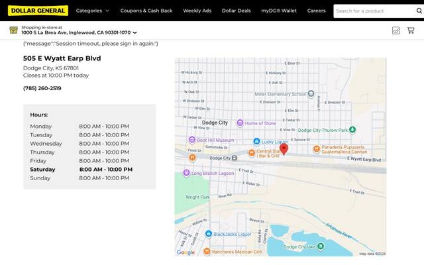Viewport: 424px width, 265px height.
Task: Select Rancheros Mexican Grill marker
Action: 207,252
